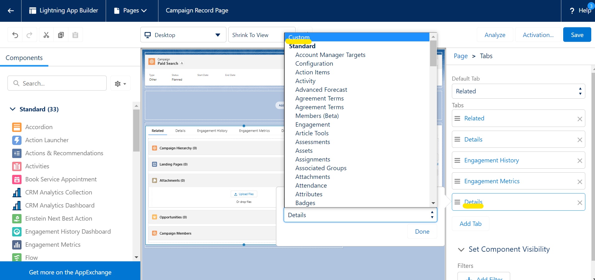Click the Analyze button
This screenshot has width=595, height=280.
(x=495, y=35)
